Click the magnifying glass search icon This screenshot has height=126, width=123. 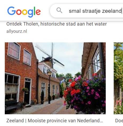59,10
